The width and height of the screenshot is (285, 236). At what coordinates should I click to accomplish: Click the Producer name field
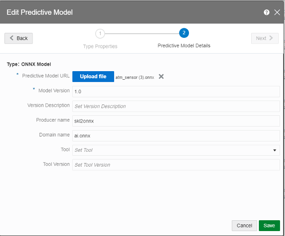pyautogui.click(x=176, y=121)
